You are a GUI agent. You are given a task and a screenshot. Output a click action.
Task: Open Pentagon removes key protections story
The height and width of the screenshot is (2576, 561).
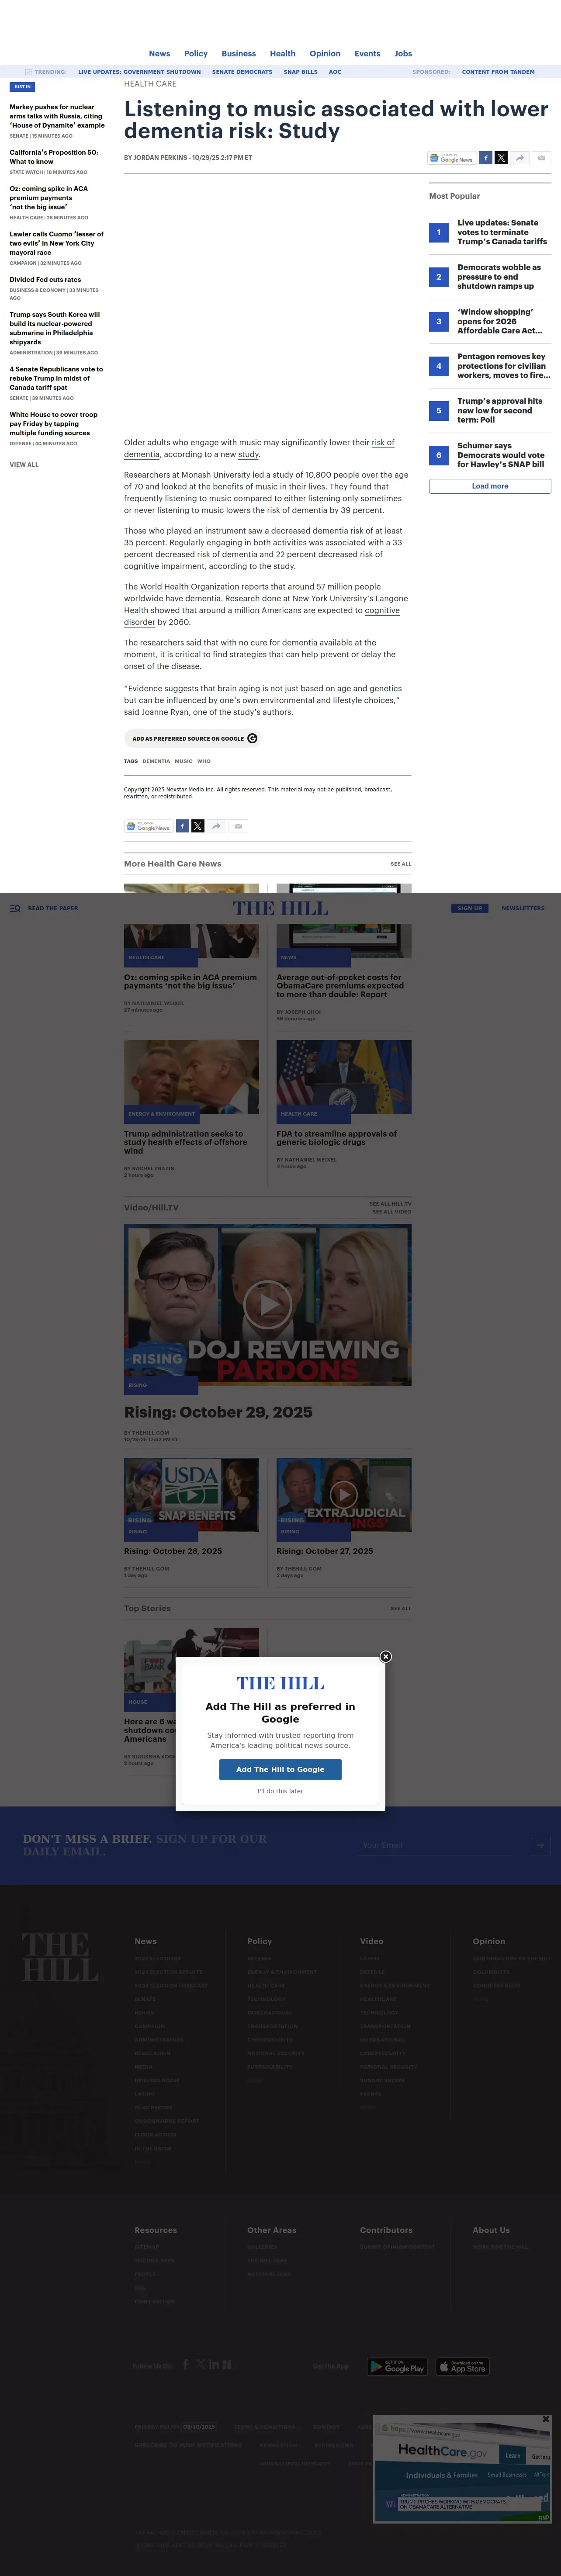coord(504,366)
